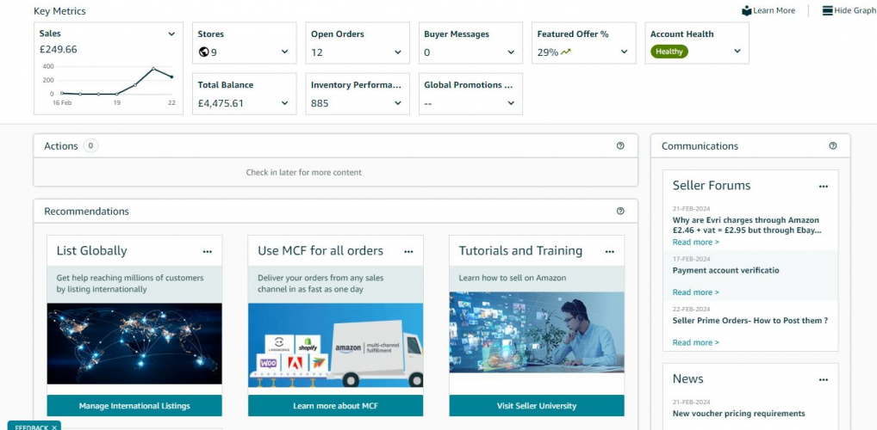Click the Total Balance value £4,475.61

click(221, 103)
